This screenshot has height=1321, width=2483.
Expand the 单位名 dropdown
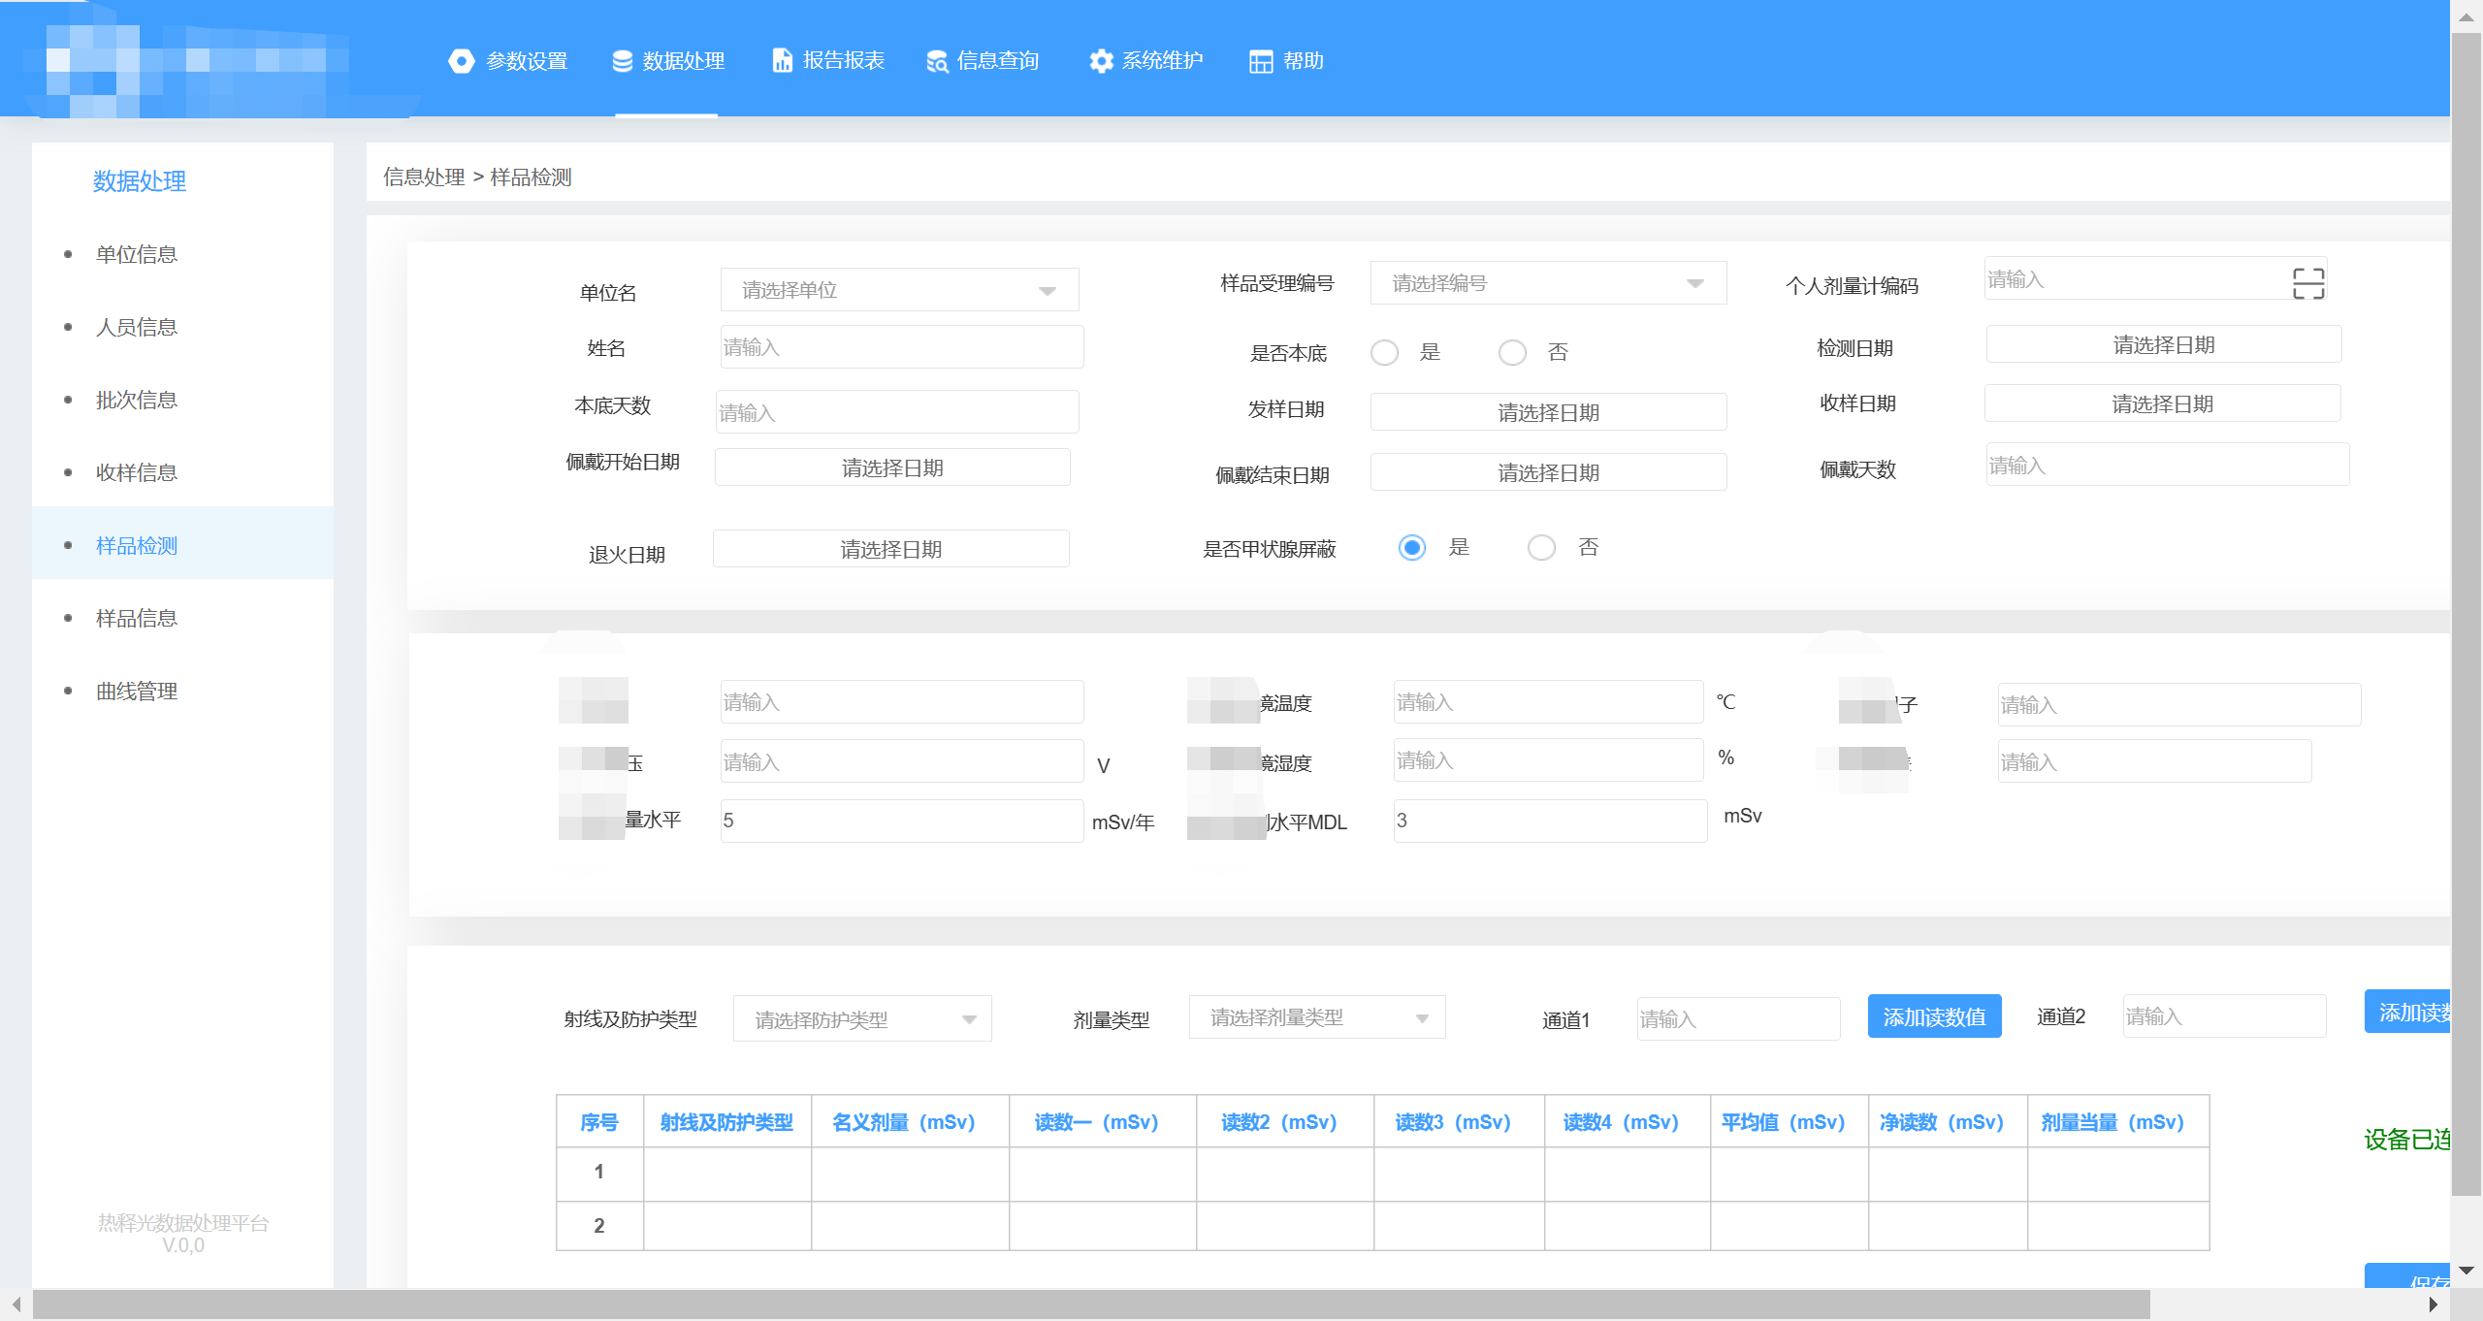899,290
